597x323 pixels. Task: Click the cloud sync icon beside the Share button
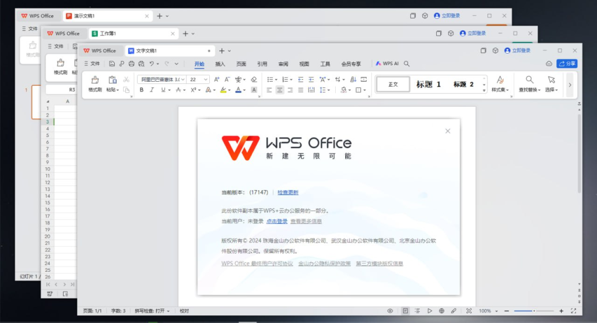tap(549, 64)
